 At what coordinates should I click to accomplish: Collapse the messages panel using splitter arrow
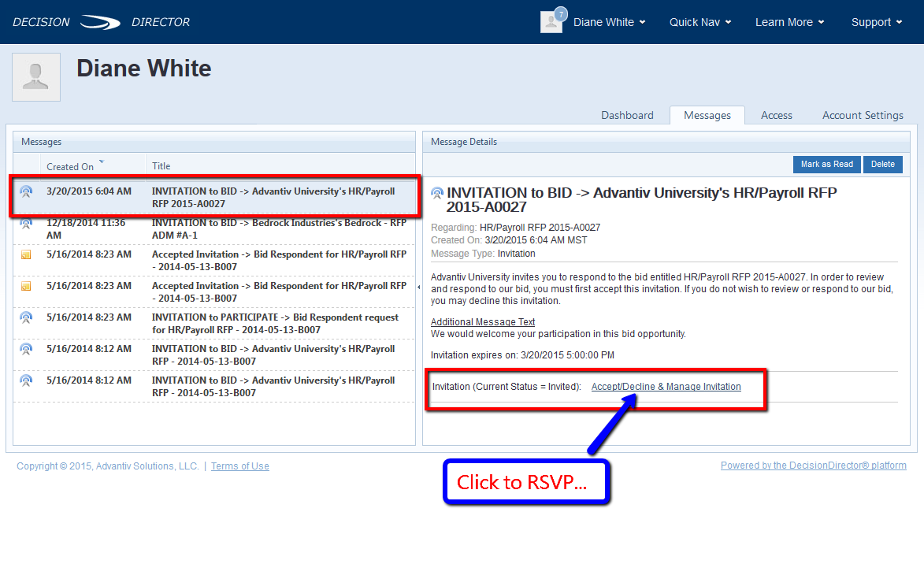tap(419, 287)
